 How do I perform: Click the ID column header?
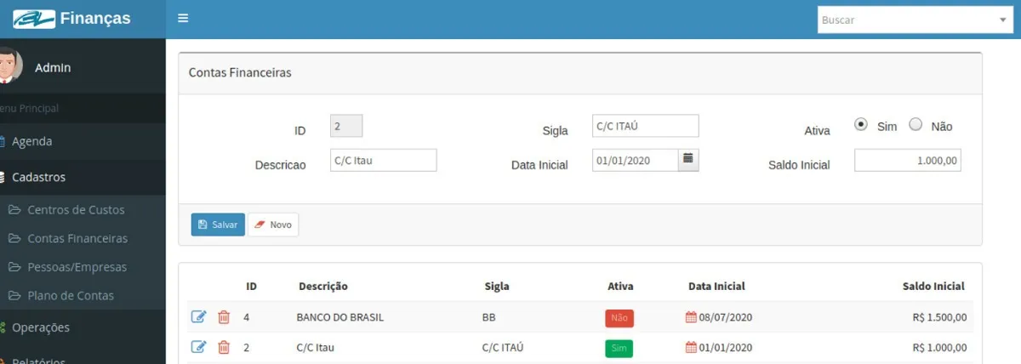251,287
